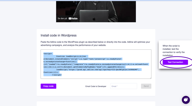Click the Copy code button
Screen dimensions: 192x106
coord(48,86)
